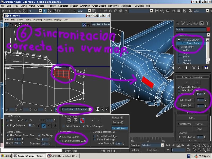Switch to the Create command panel tab
The image size is (212, 159).
pos(178,23)
